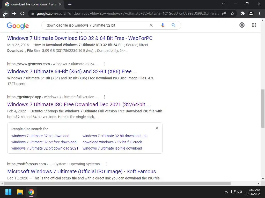Viewport: 265px width, 198px height.
Task: View site info via the padlock icon
Action: click(33, 13)
